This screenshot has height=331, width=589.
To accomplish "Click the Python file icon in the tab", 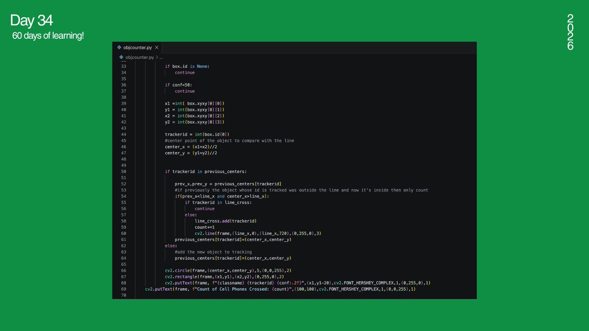I will (x=119, y=48).
